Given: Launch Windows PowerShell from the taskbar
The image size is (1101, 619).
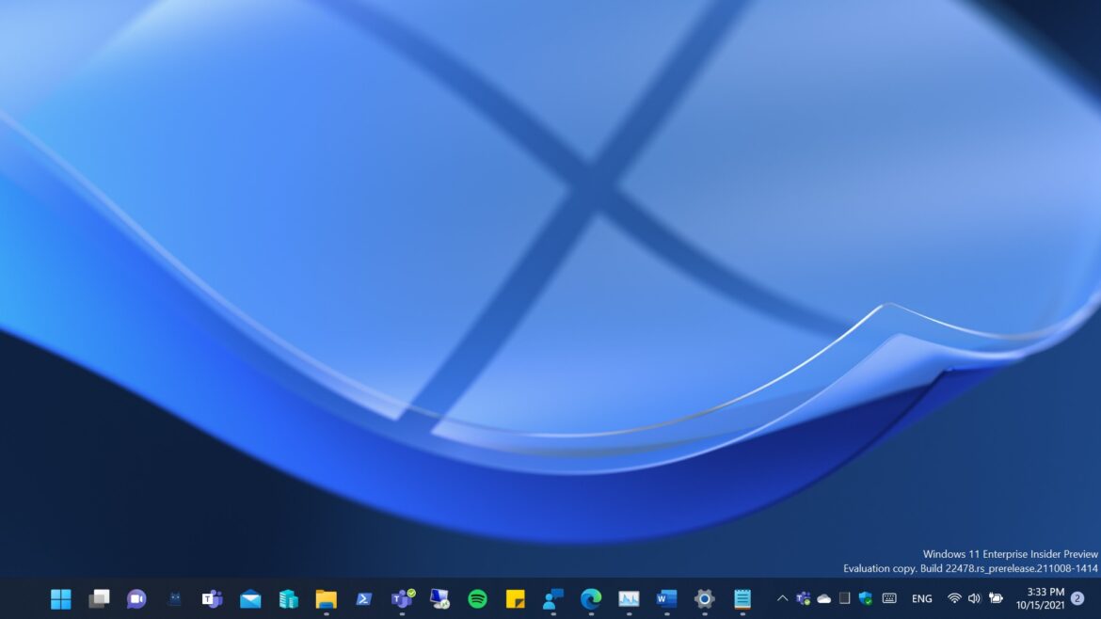Looking at the screenshot, I should point(364,598).
